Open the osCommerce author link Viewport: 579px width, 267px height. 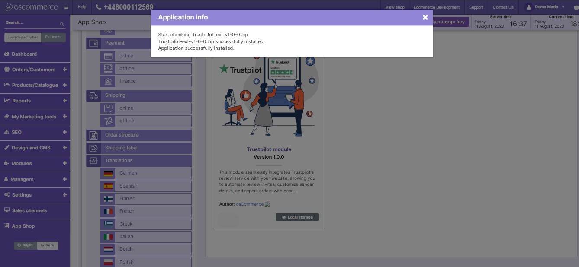click(250, 204)
